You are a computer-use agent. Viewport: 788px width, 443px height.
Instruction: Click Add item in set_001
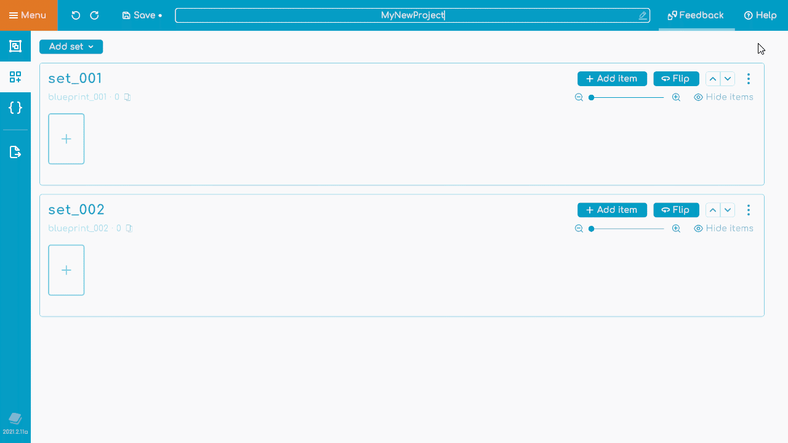pos(612,79)
